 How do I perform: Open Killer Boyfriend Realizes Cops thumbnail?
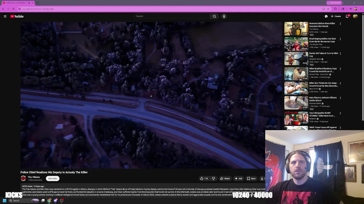point(296,74)
